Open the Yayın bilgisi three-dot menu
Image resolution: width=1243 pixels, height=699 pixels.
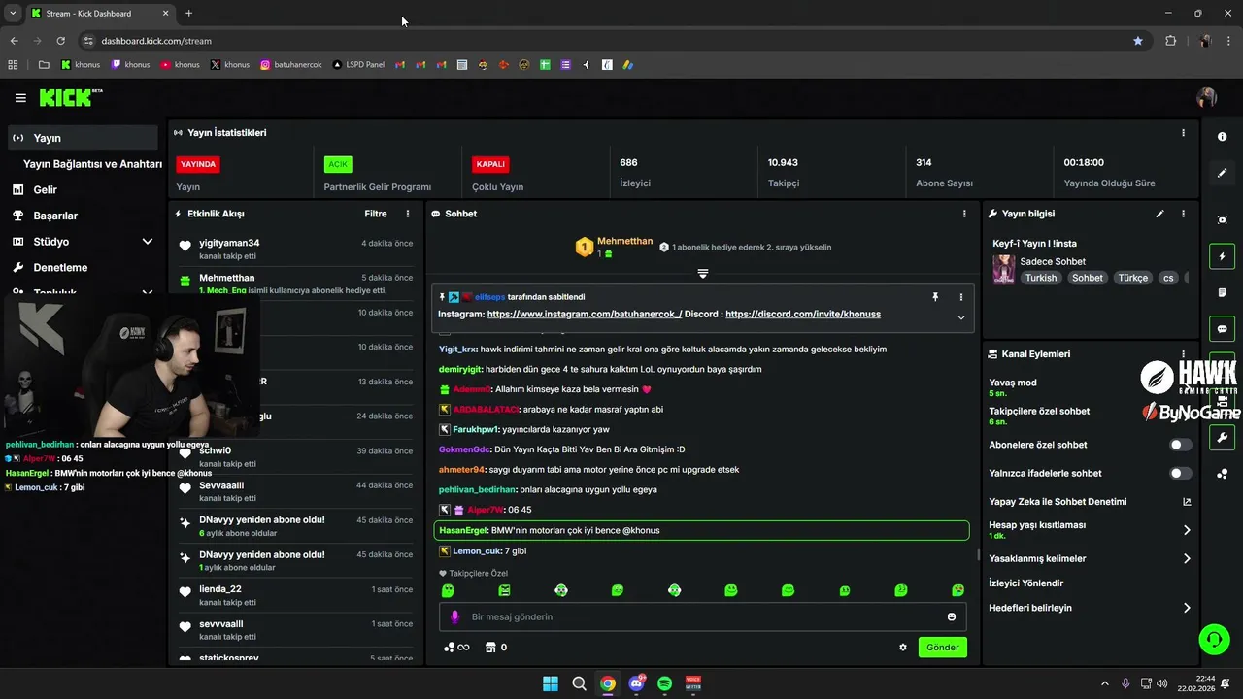[x=1183, y=214]
